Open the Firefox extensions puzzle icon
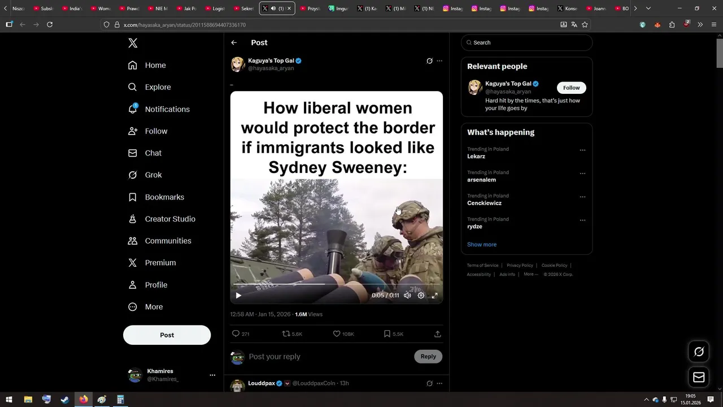Image resolution: width=723 pixels, height=407 pixels. (x=672, y=24)
